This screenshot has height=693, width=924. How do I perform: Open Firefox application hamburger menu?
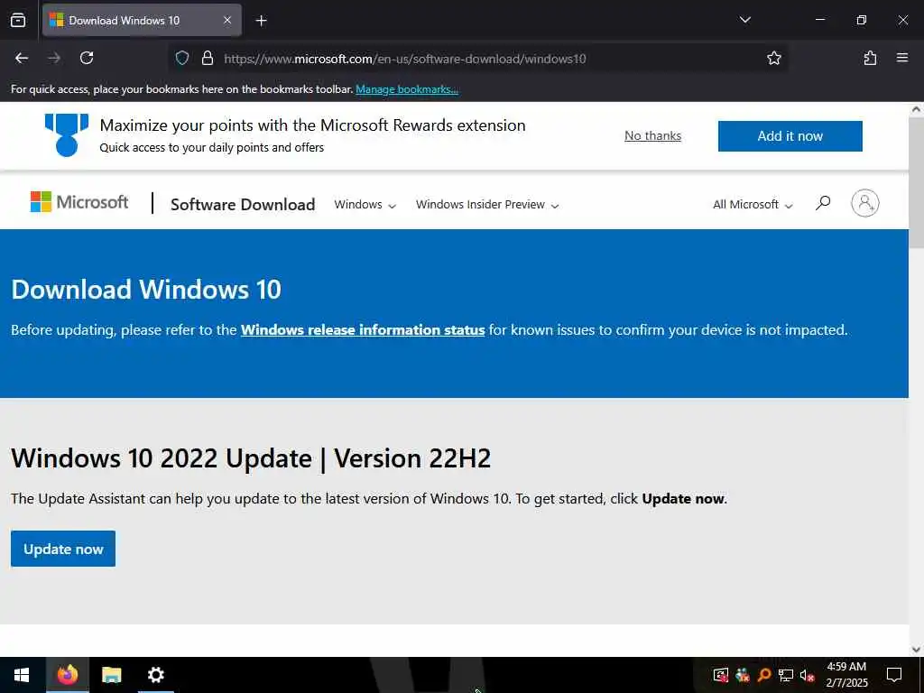[x=902, y=58]
